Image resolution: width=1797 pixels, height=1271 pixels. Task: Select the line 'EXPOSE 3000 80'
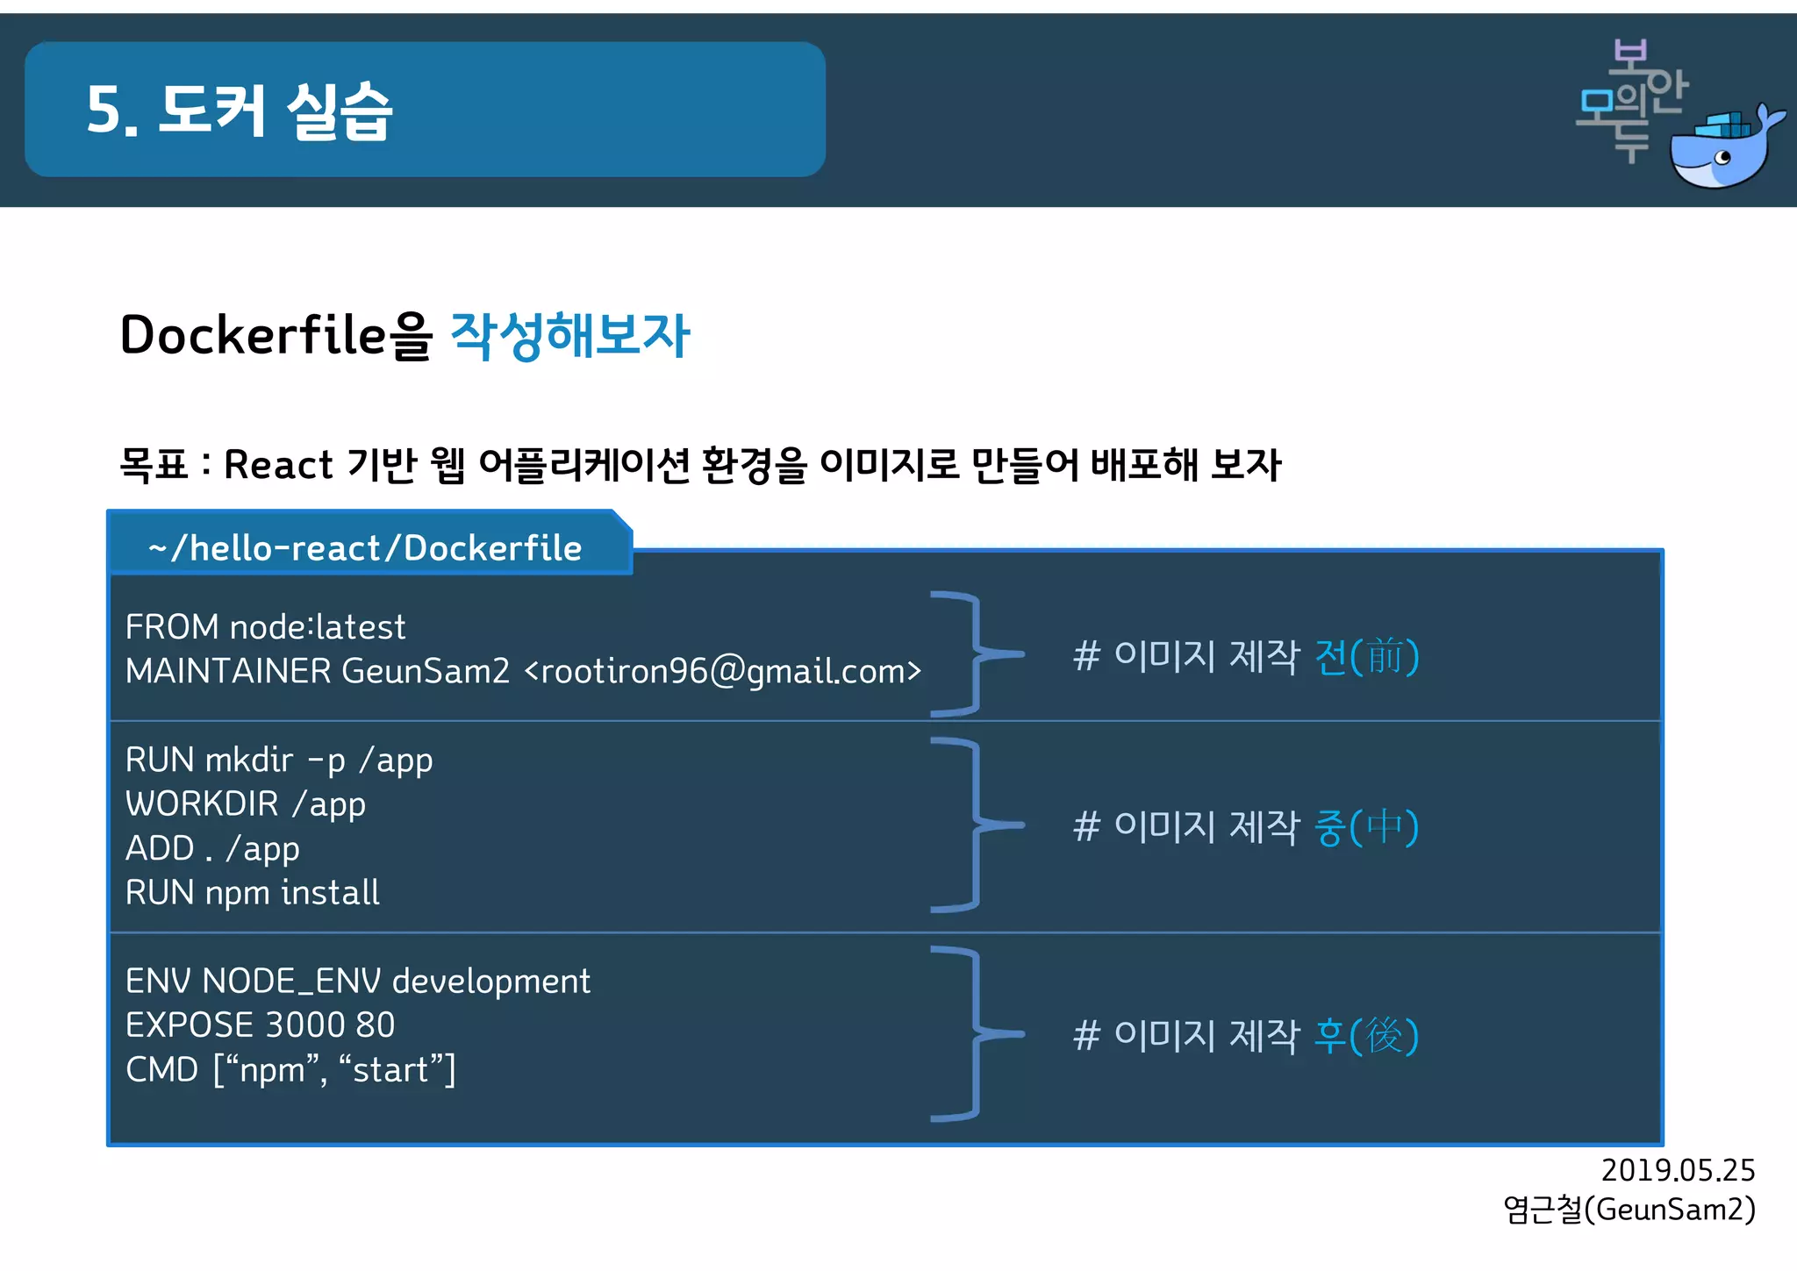pos(261,1025)
